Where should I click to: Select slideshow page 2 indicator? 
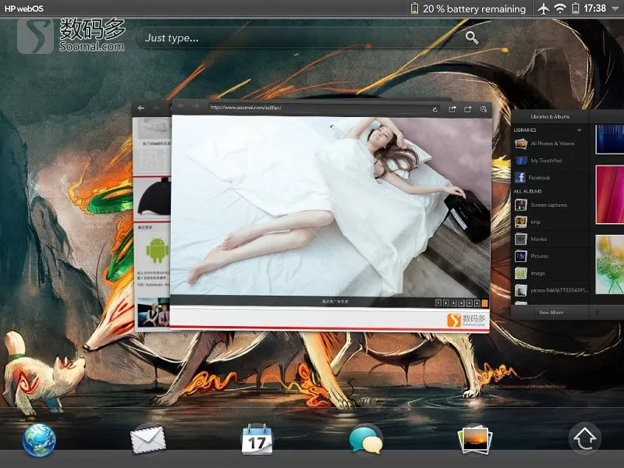445,303
